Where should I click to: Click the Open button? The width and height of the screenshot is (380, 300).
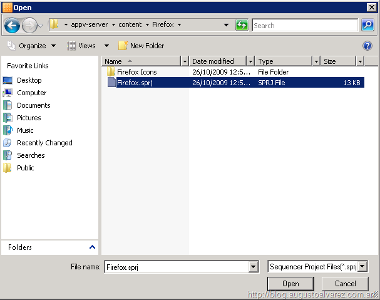tap(290, 284)
